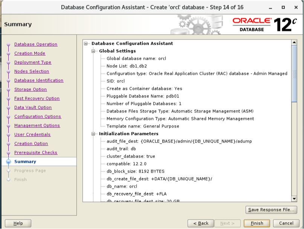Click the summary vertical scrollbar thumb
The height and width of the screenshot is (229, 304).
[x=294, y=74]
